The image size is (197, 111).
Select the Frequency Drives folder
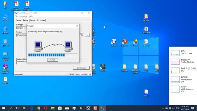pyautogui.click(x=135, y=69)
